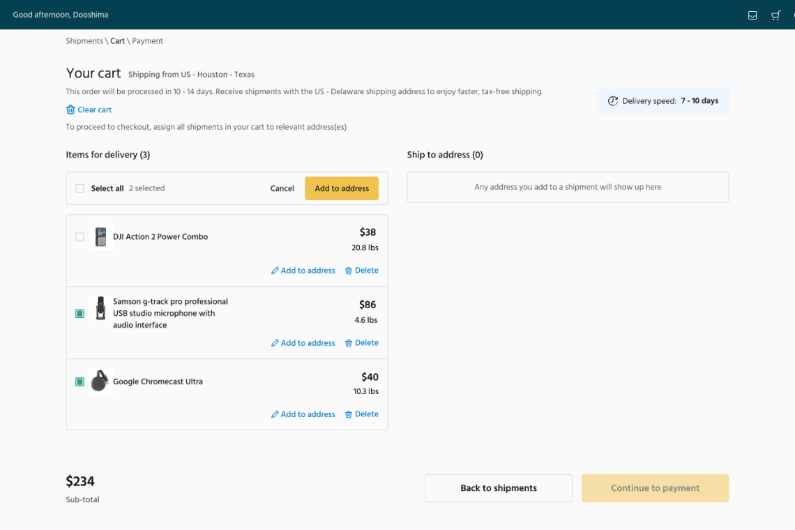Click the Shipping from US - Houston - Texas text
This screenshot has width=795, height=530.
pyautogui.click(x=191, y=75)
